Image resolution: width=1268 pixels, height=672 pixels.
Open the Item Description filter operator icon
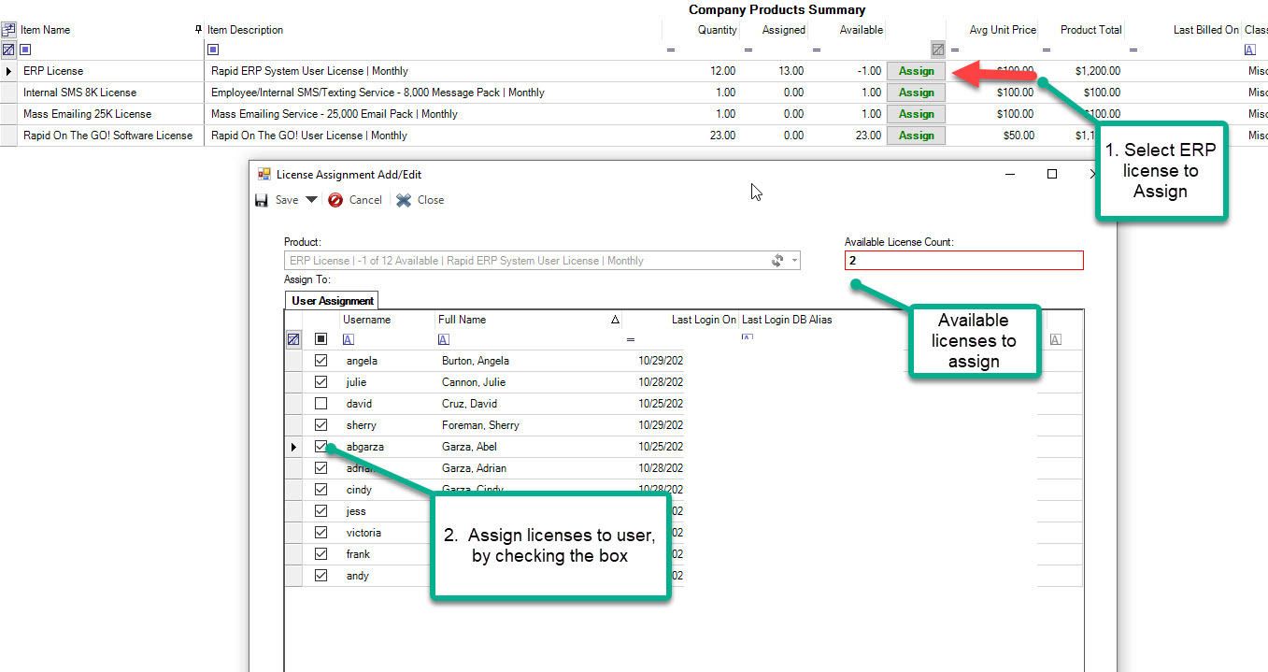pyautogui.click(x=213, y=50)
